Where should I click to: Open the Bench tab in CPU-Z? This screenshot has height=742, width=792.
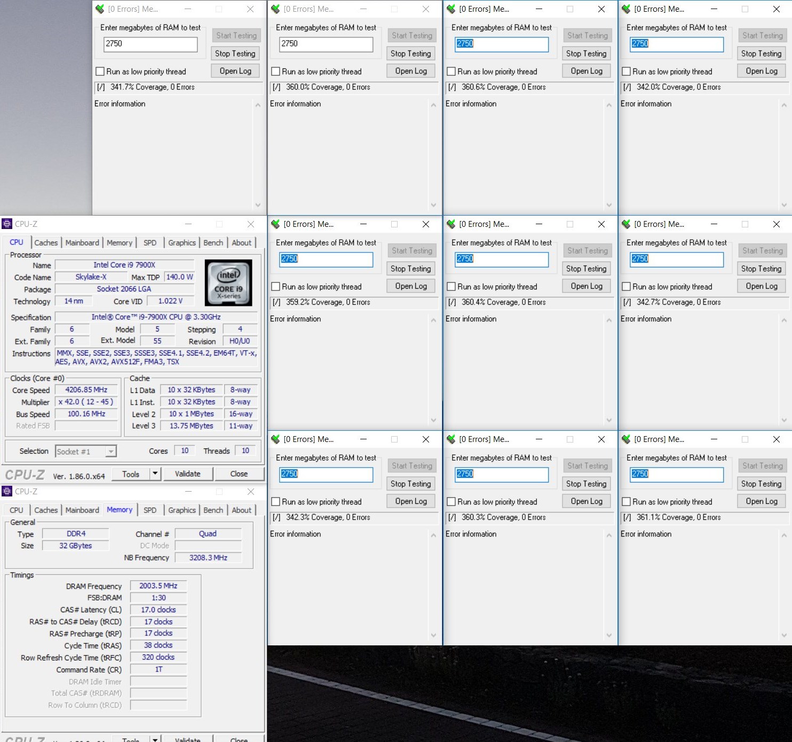pyautogui.click(x=213, y=242)
